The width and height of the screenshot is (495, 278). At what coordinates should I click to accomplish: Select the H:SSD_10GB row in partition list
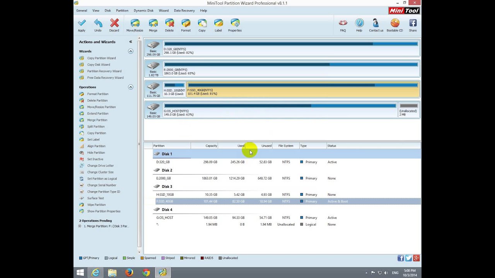(287, 195)
